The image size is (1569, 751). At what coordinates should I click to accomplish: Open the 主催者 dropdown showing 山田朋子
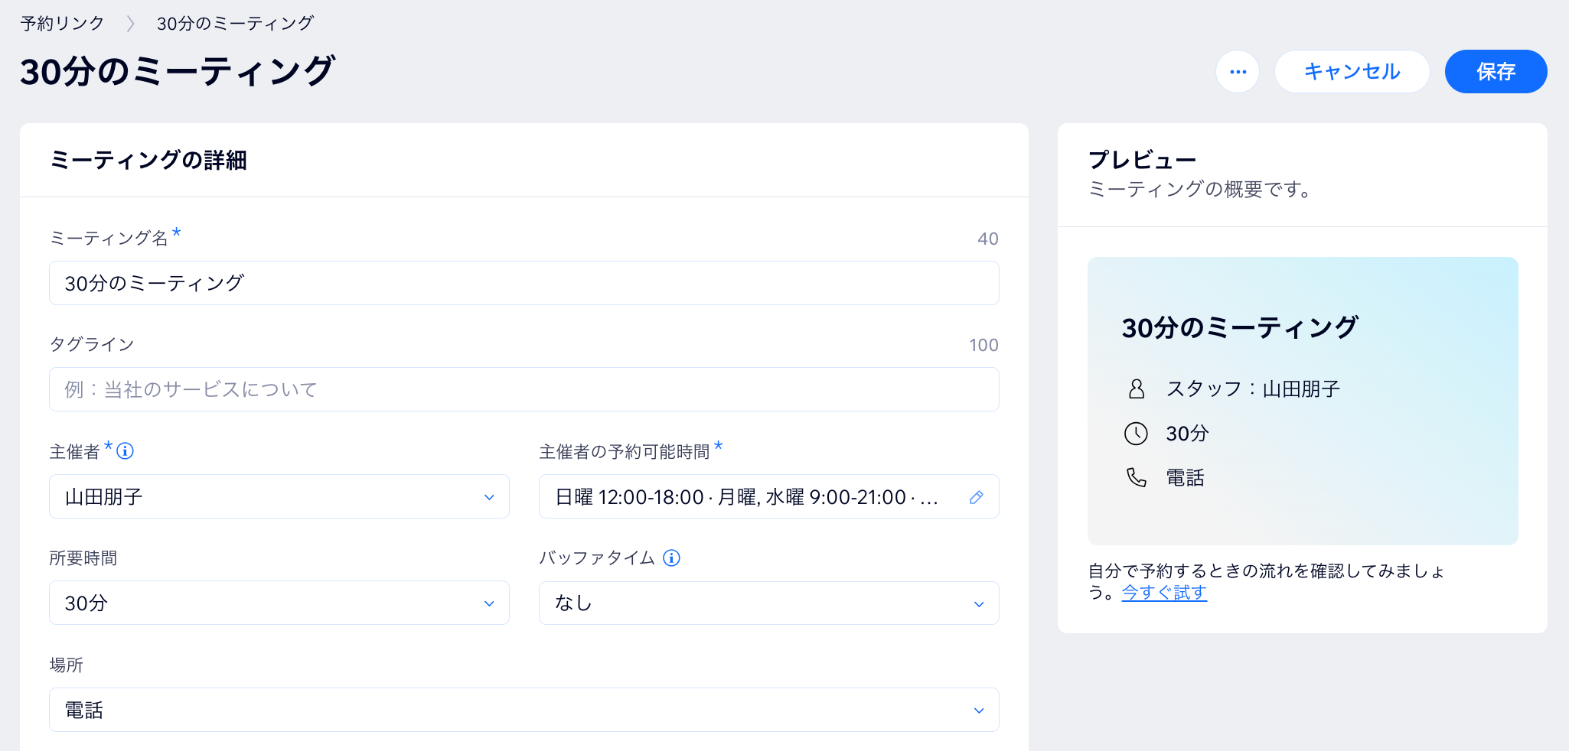click(x=279, y=496)
